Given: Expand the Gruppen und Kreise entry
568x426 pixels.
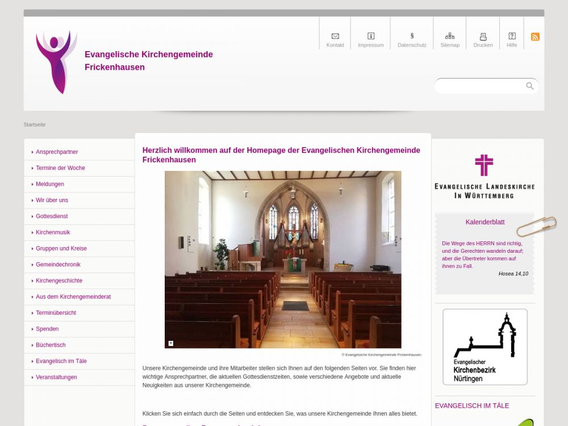Looking at the screenshot, I should 61,249.
